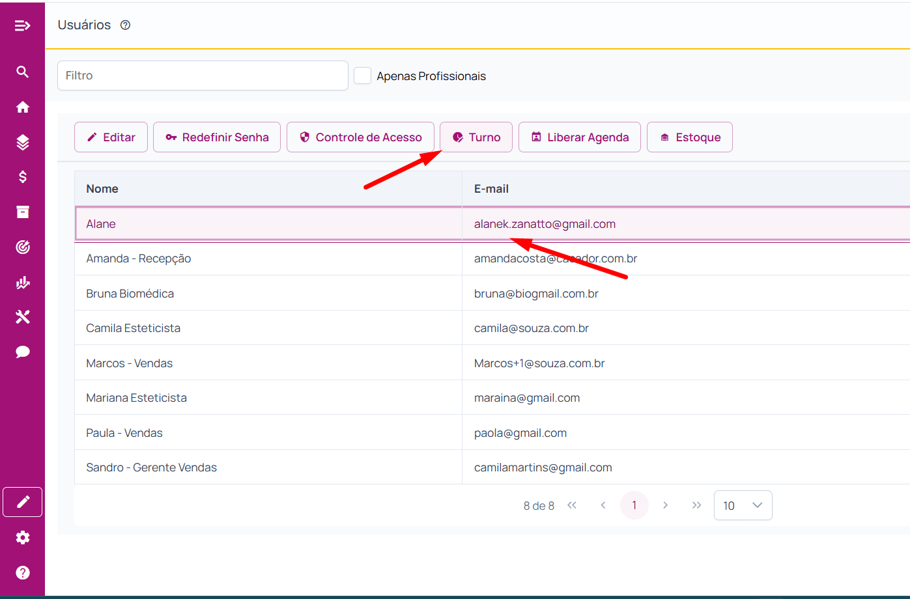910x599 pixels.
Task: Type in the Filtro input field
Action: pyautogui.click(x=203, y=76)
